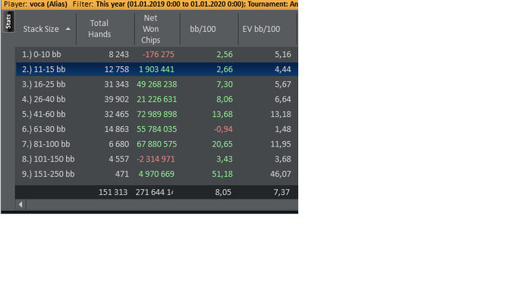Click total hands value 12 758

pos(117,69)
